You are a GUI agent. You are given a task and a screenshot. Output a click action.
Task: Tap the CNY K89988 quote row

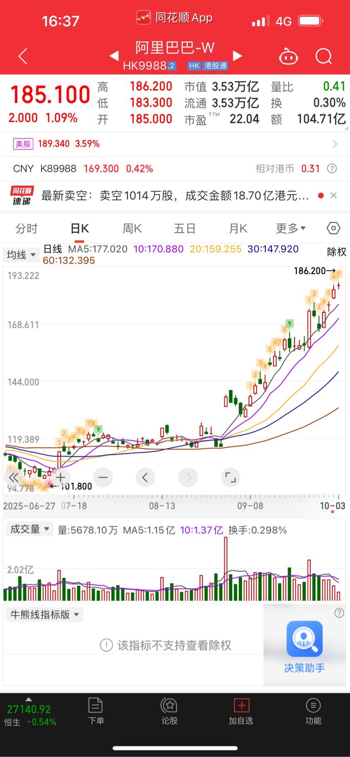point(175,169)
